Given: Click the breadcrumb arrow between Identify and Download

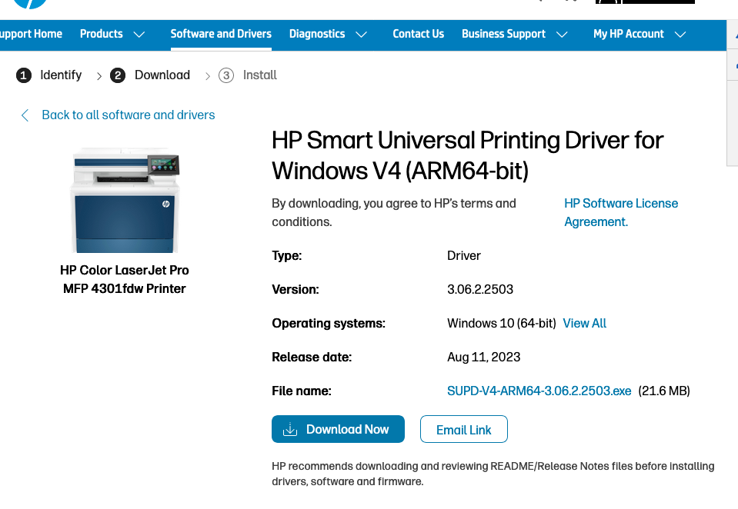Looking at the screenshot, I should [99, 76].
